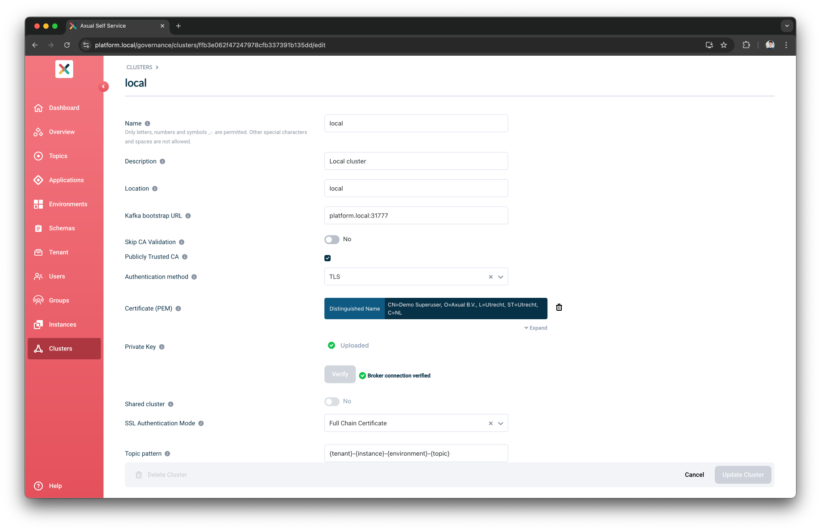Click the Update Cluster button
821x531 pixels.
tap(743, 475)
